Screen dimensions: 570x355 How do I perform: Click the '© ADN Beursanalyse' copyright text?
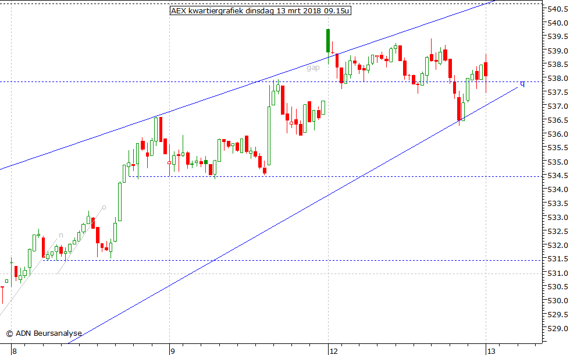pyautogui.click(x=44, y=333)
